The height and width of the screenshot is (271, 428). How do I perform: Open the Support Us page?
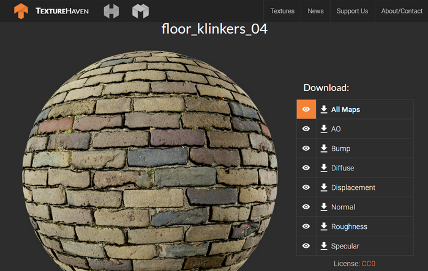pos(352,11)
